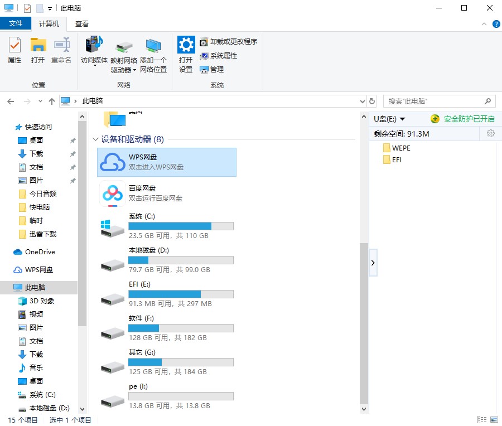Switch to the 查看 ribbon tab
502x426 pixels.
[x=81, y=23]
